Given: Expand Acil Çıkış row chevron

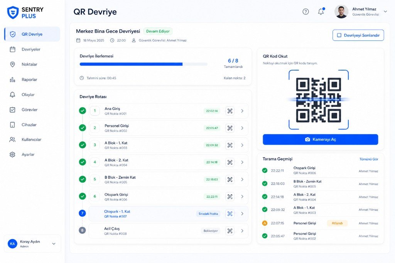Looking at the screenshot, I should [242, 231].
